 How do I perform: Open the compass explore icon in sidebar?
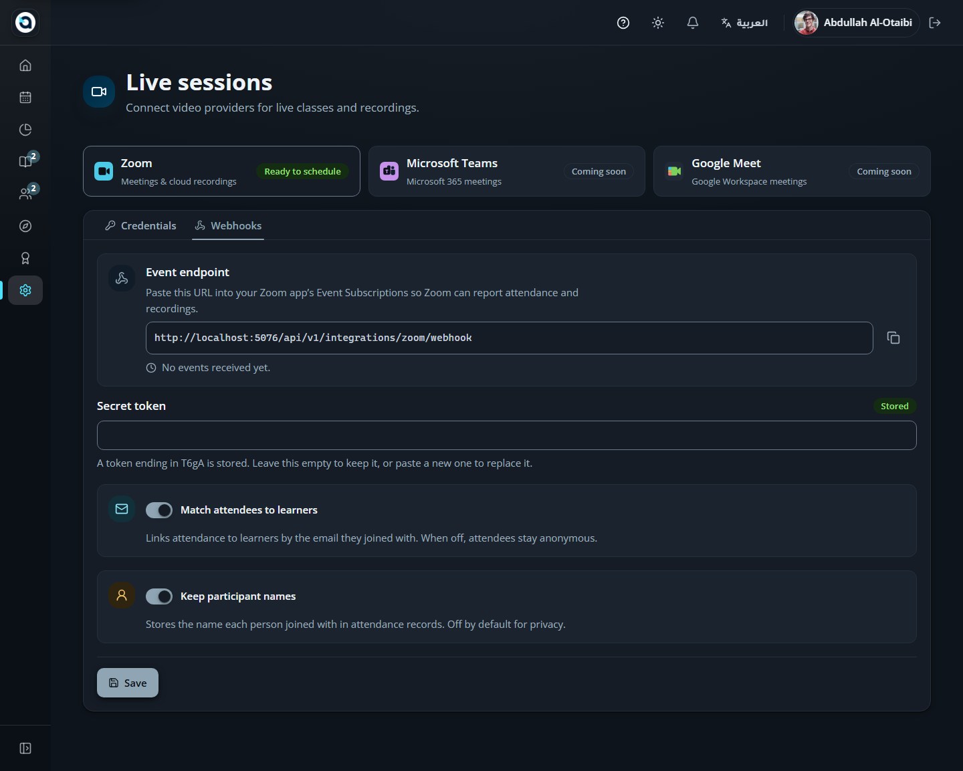click(25, 226)
